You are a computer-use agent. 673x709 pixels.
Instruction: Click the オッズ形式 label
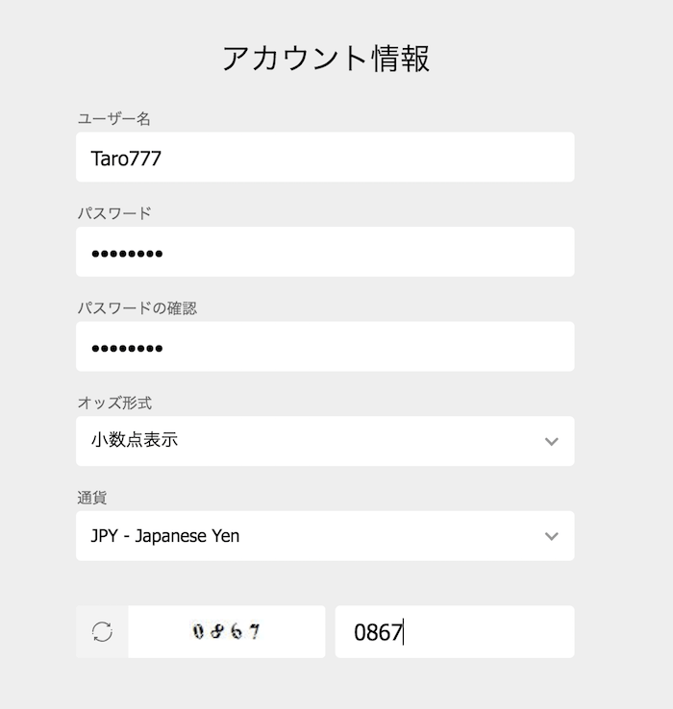pyautogui.click(x=114, y=403)
